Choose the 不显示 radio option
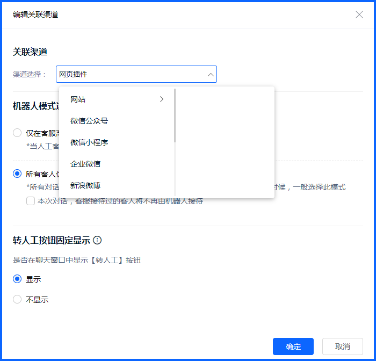Screen dimensions: 376x361 coord(17,299)
